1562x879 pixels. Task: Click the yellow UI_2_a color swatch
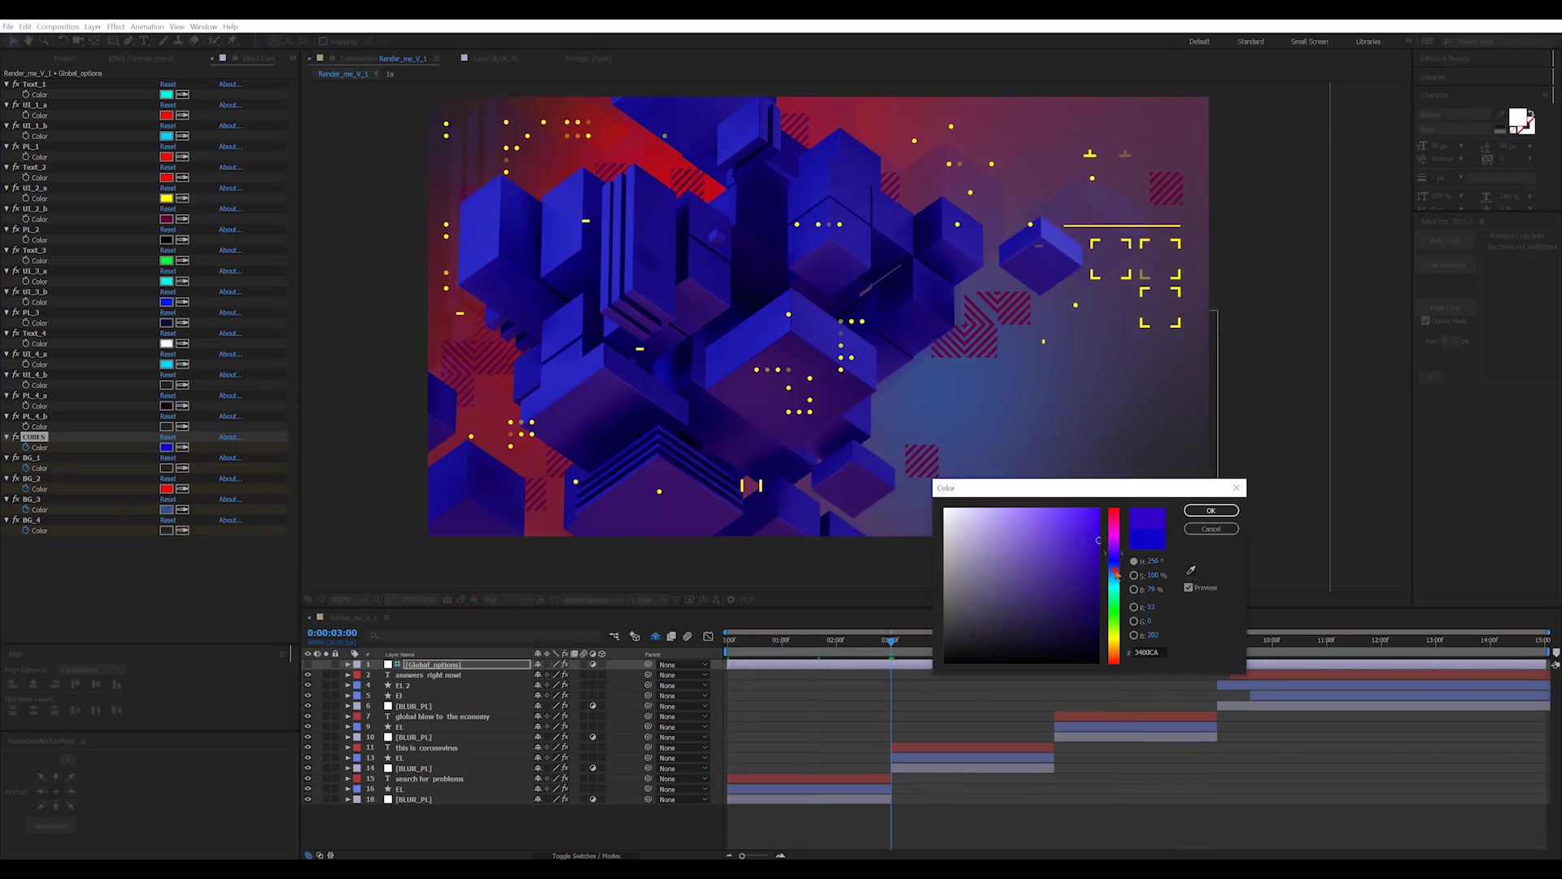(166, 199)
